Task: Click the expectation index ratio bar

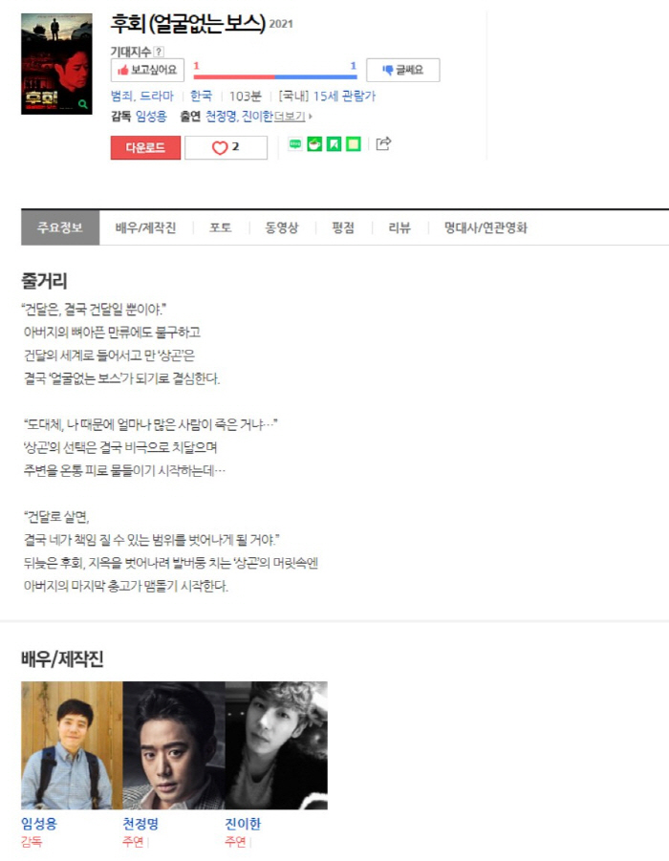Action: coord(275,76)
